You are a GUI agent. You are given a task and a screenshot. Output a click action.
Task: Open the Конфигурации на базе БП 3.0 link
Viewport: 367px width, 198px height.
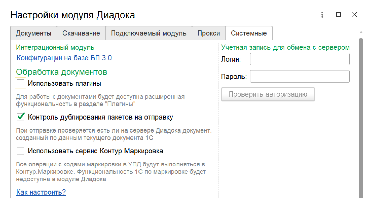[64, 58]
